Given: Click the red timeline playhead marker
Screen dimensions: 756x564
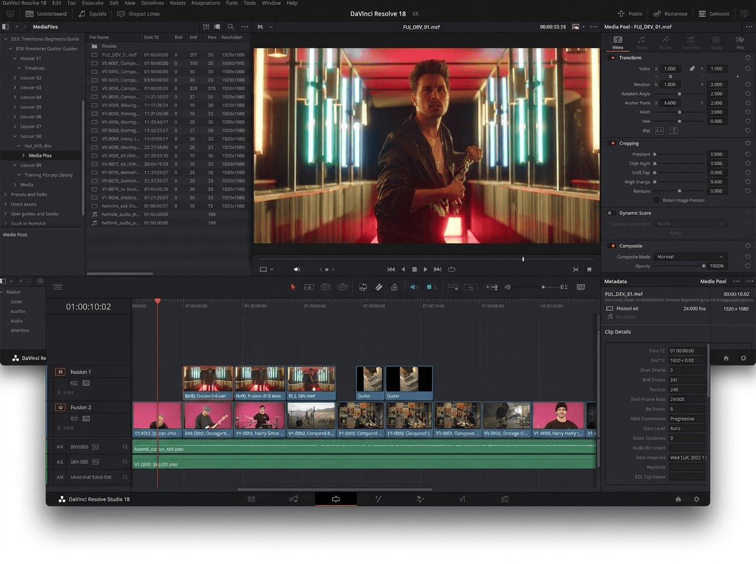Looking at the screenshot, I should coord(157,302).
